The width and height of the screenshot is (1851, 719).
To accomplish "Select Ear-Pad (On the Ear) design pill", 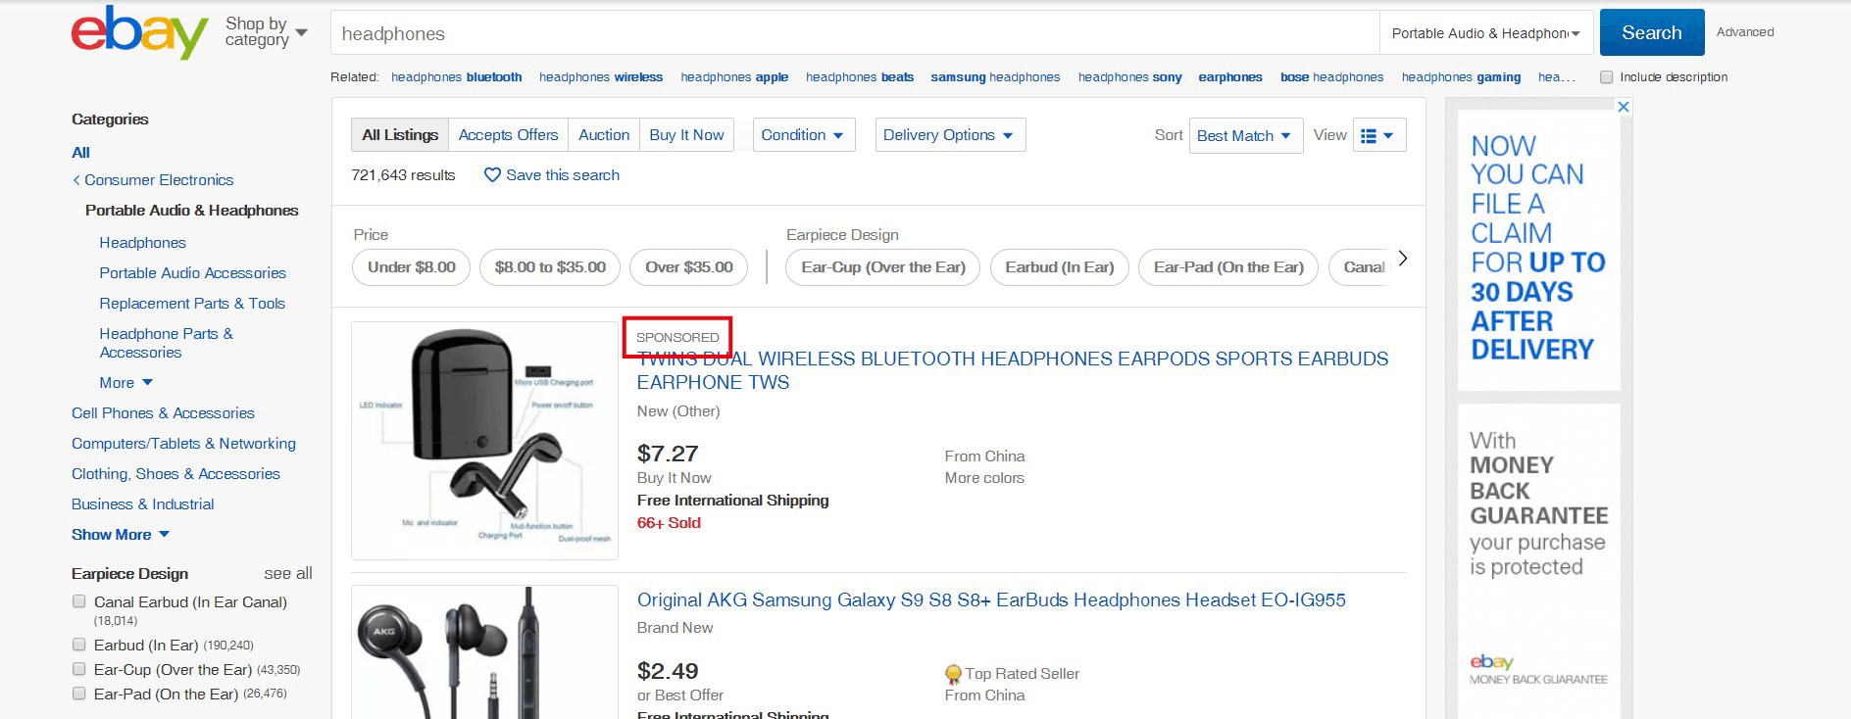I will pyautogui.click(x=1228, y=267).
